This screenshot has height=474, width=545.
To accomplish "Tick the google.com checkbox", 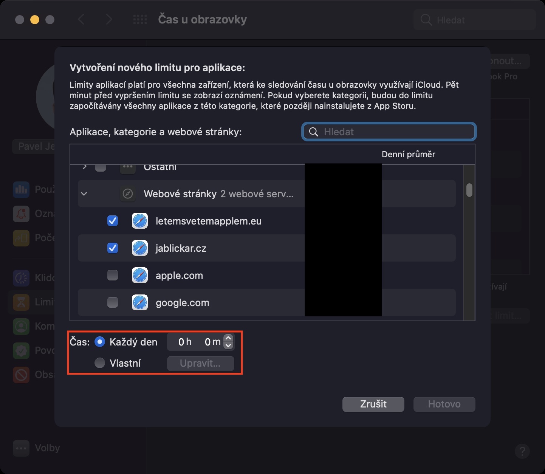I will click(x=113, y=303).
